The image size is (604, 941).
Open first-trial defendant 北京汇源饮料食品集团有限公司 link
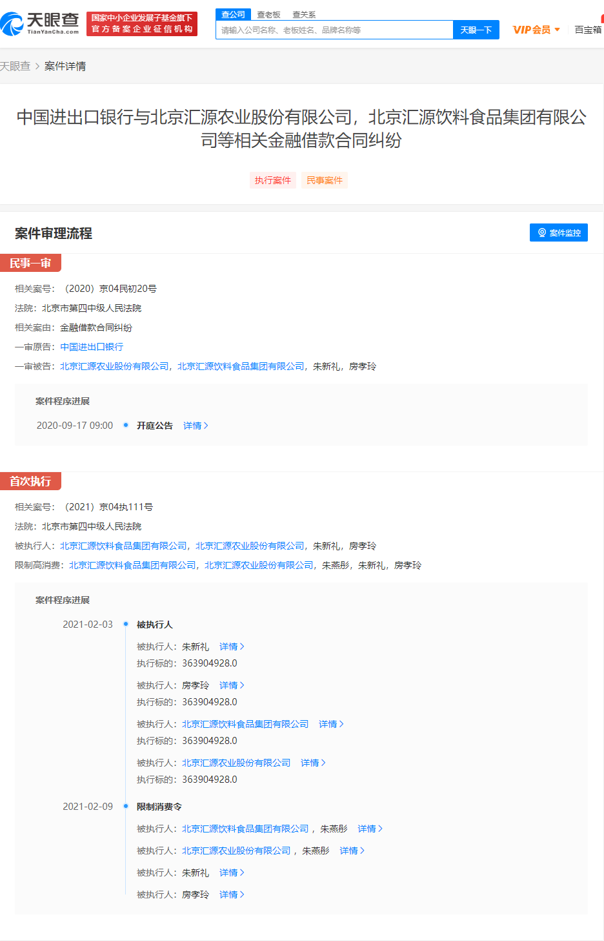tap(241, 366)
